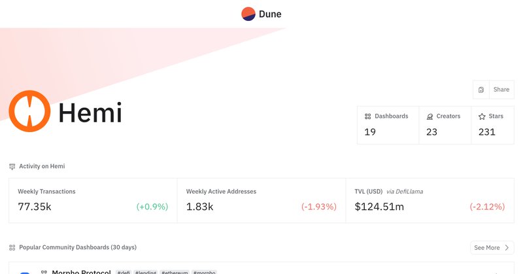Click the orange Hemi logo
The width and height of the screenshot is (523, 274).
(x=29, y=111)
